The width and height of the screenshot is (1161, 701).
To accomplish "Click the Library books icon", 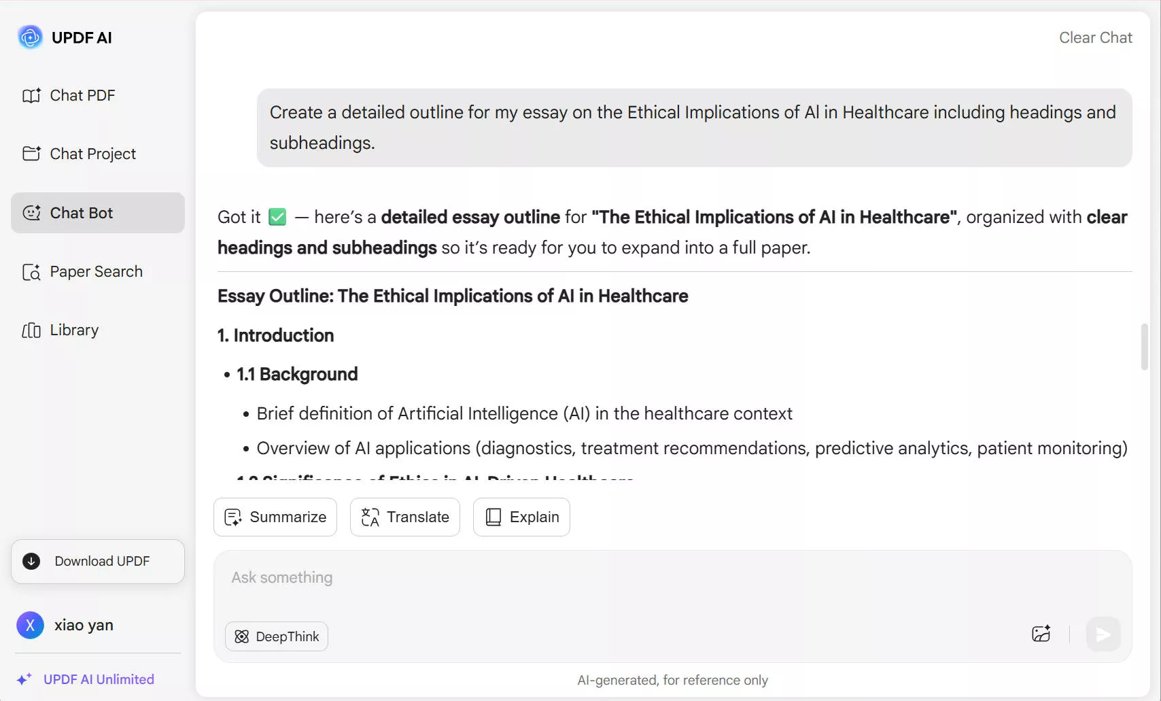I will [x=31, y=330].
